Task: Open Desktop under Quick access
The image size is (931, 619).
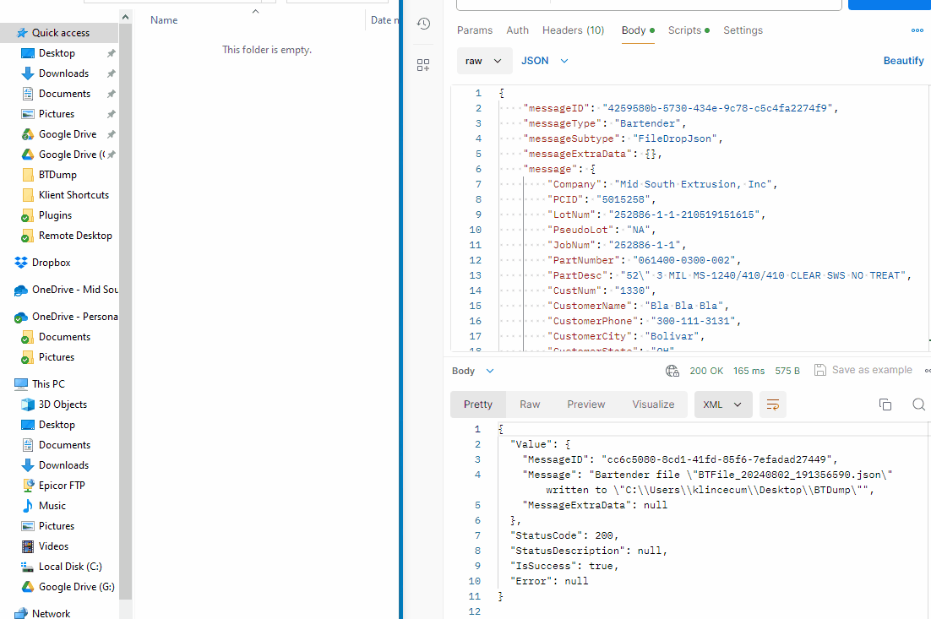Action: (x=57, y=53)
